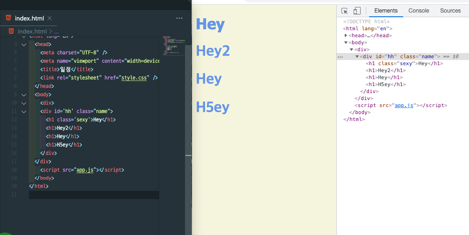Expand the head node in DevTools
Viewport: 469px width, 235px height.
[x=346, y=35]
